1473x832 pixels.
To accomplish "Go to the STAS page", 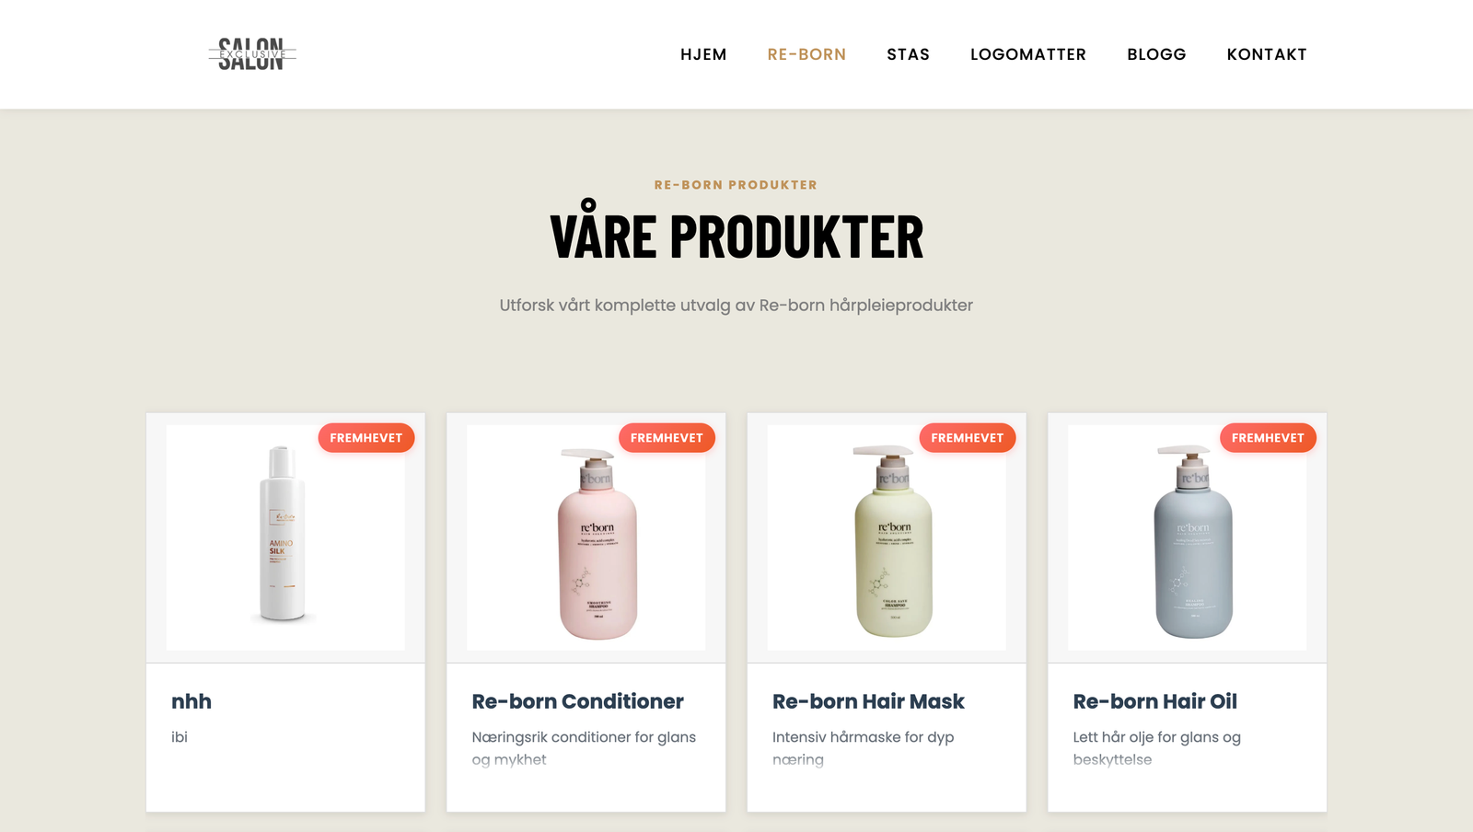I will coord(908,54).
